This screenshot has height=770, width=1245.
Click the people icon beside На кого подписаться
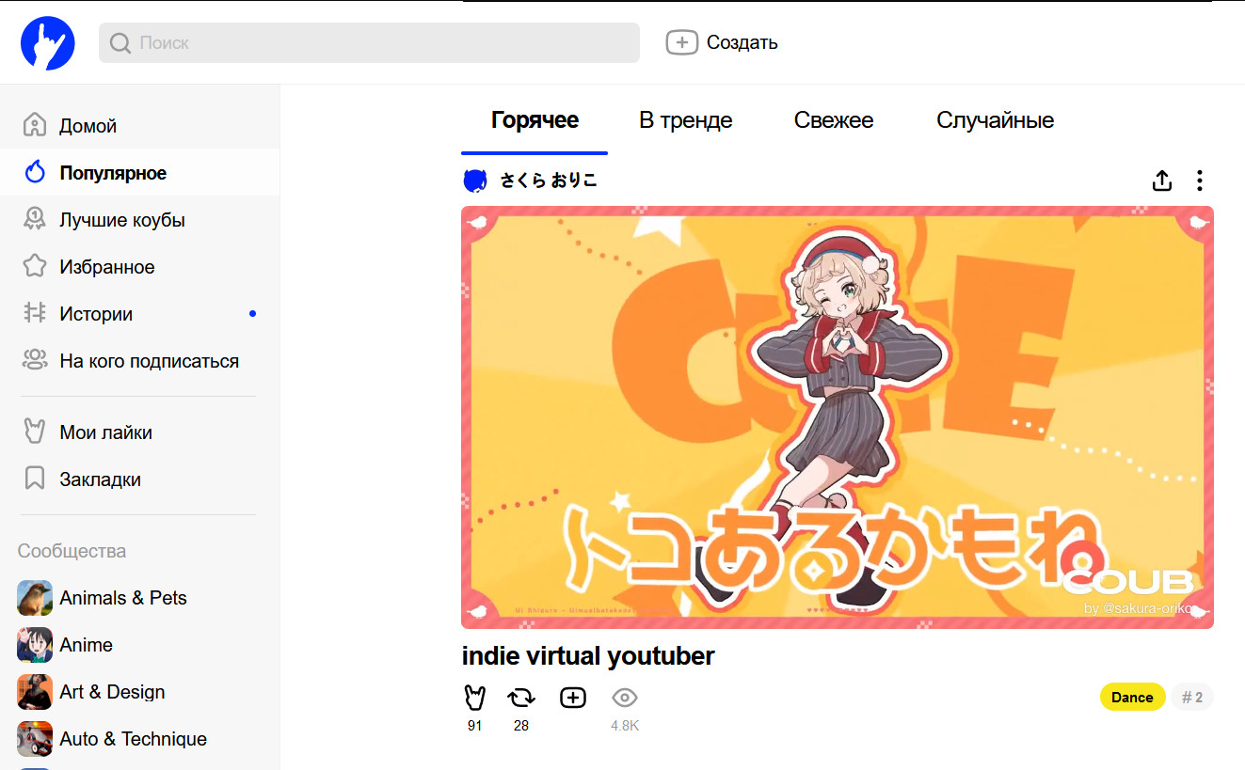click(x=35, y=359)
